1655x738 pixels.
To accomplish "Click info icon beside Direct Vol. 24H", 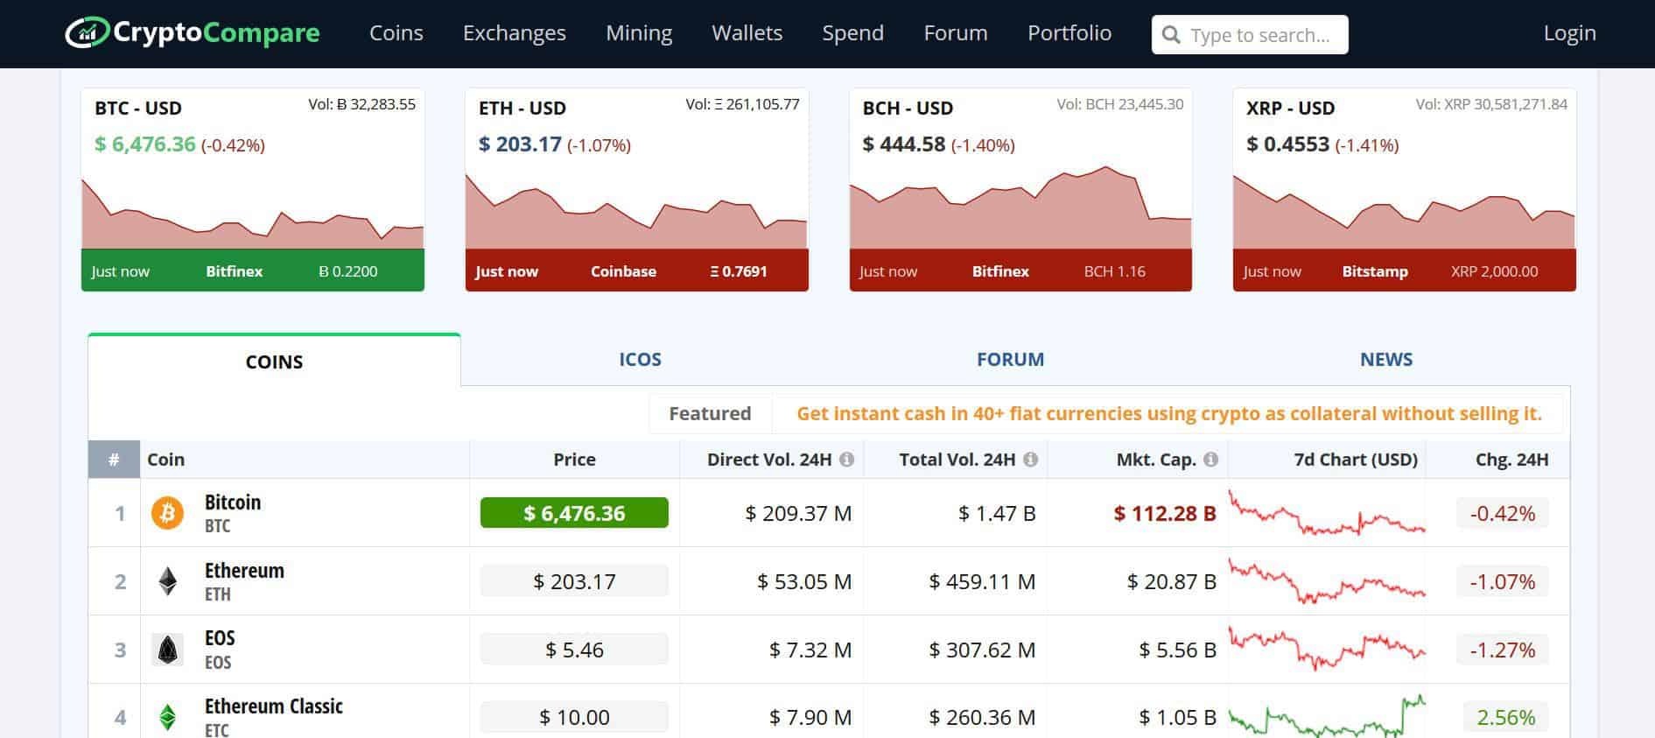I will tap(846, 460).
